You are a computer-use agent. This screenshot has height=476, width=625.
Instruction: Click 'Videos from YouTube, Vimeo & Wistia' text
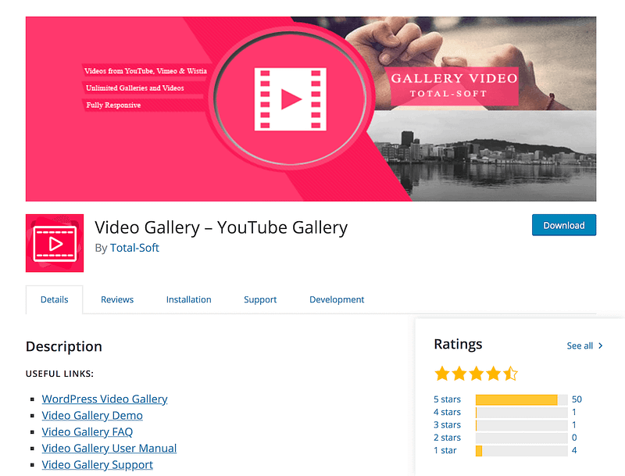click(x=146, y=71)
